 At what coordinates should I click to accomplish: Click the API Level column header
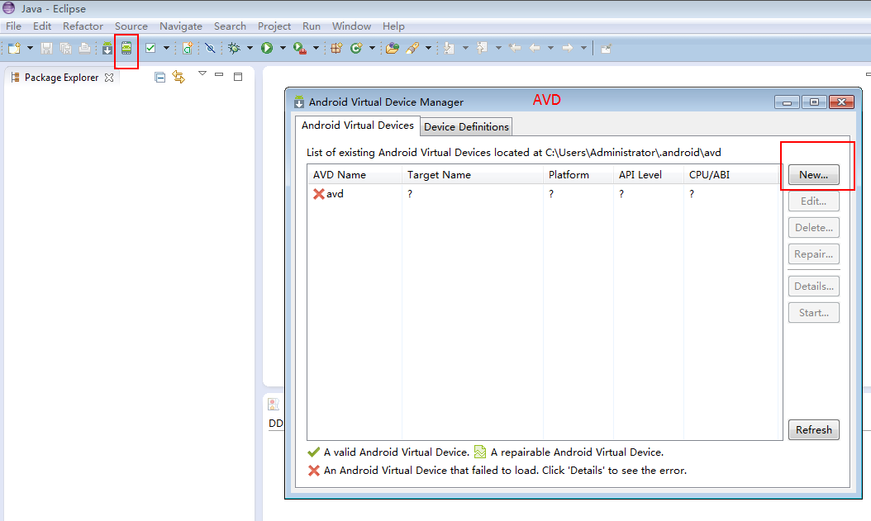click(x=648, y=175)
